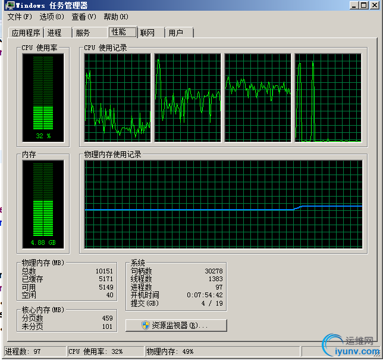The width and height of the screenshot is (383, 361).
Task: Switch to the 服务 tab
Action: pos(90,33)
